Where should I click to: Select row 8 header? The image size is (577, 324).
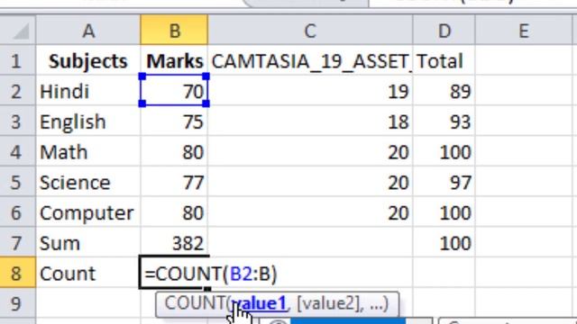point(18,273)
